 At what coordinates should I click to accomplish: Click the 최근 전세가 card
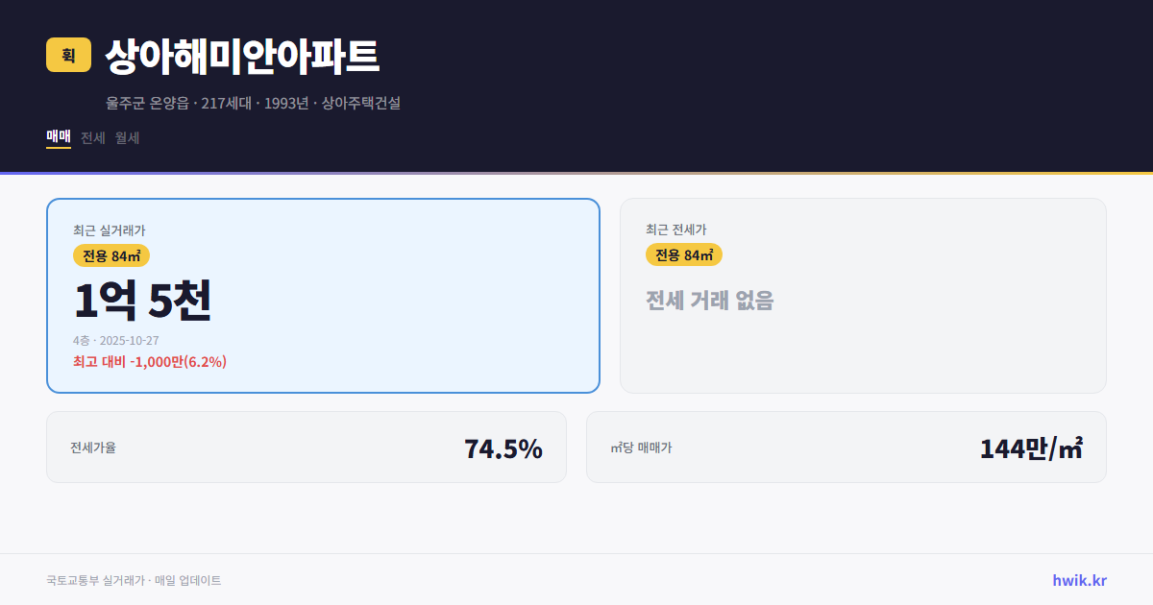[x=863, y=295]
